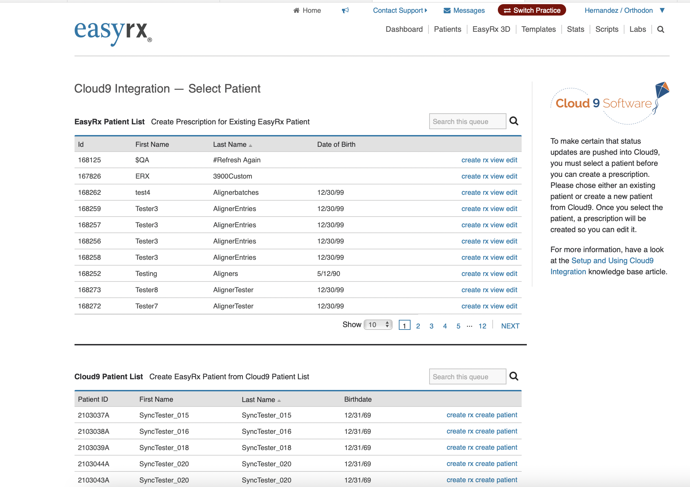Open the Scripts menu item
This screenshot has height=487, width=690.
click(607, 29)
